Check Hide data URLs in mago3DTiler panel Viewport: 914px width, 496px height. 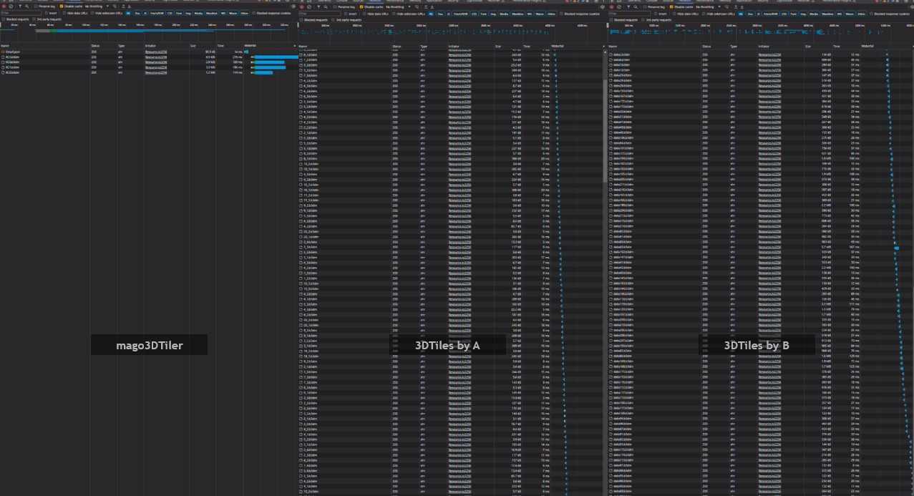click(x=64, y=13)
